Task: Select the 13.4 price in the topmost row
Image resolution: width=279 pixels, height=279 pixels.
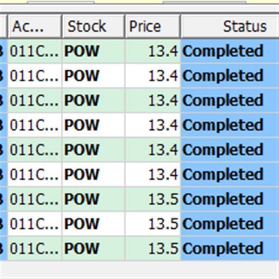Action: 153,51
